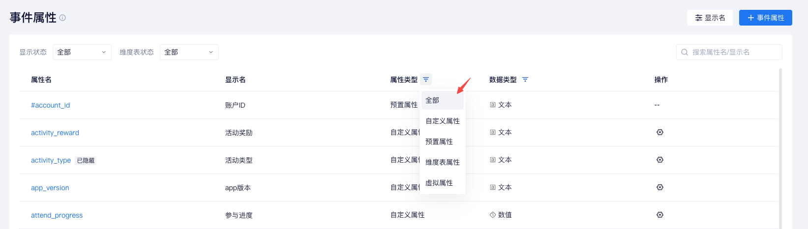
Task: Select 全部 in the filter menu
Action: coord(443,100)
